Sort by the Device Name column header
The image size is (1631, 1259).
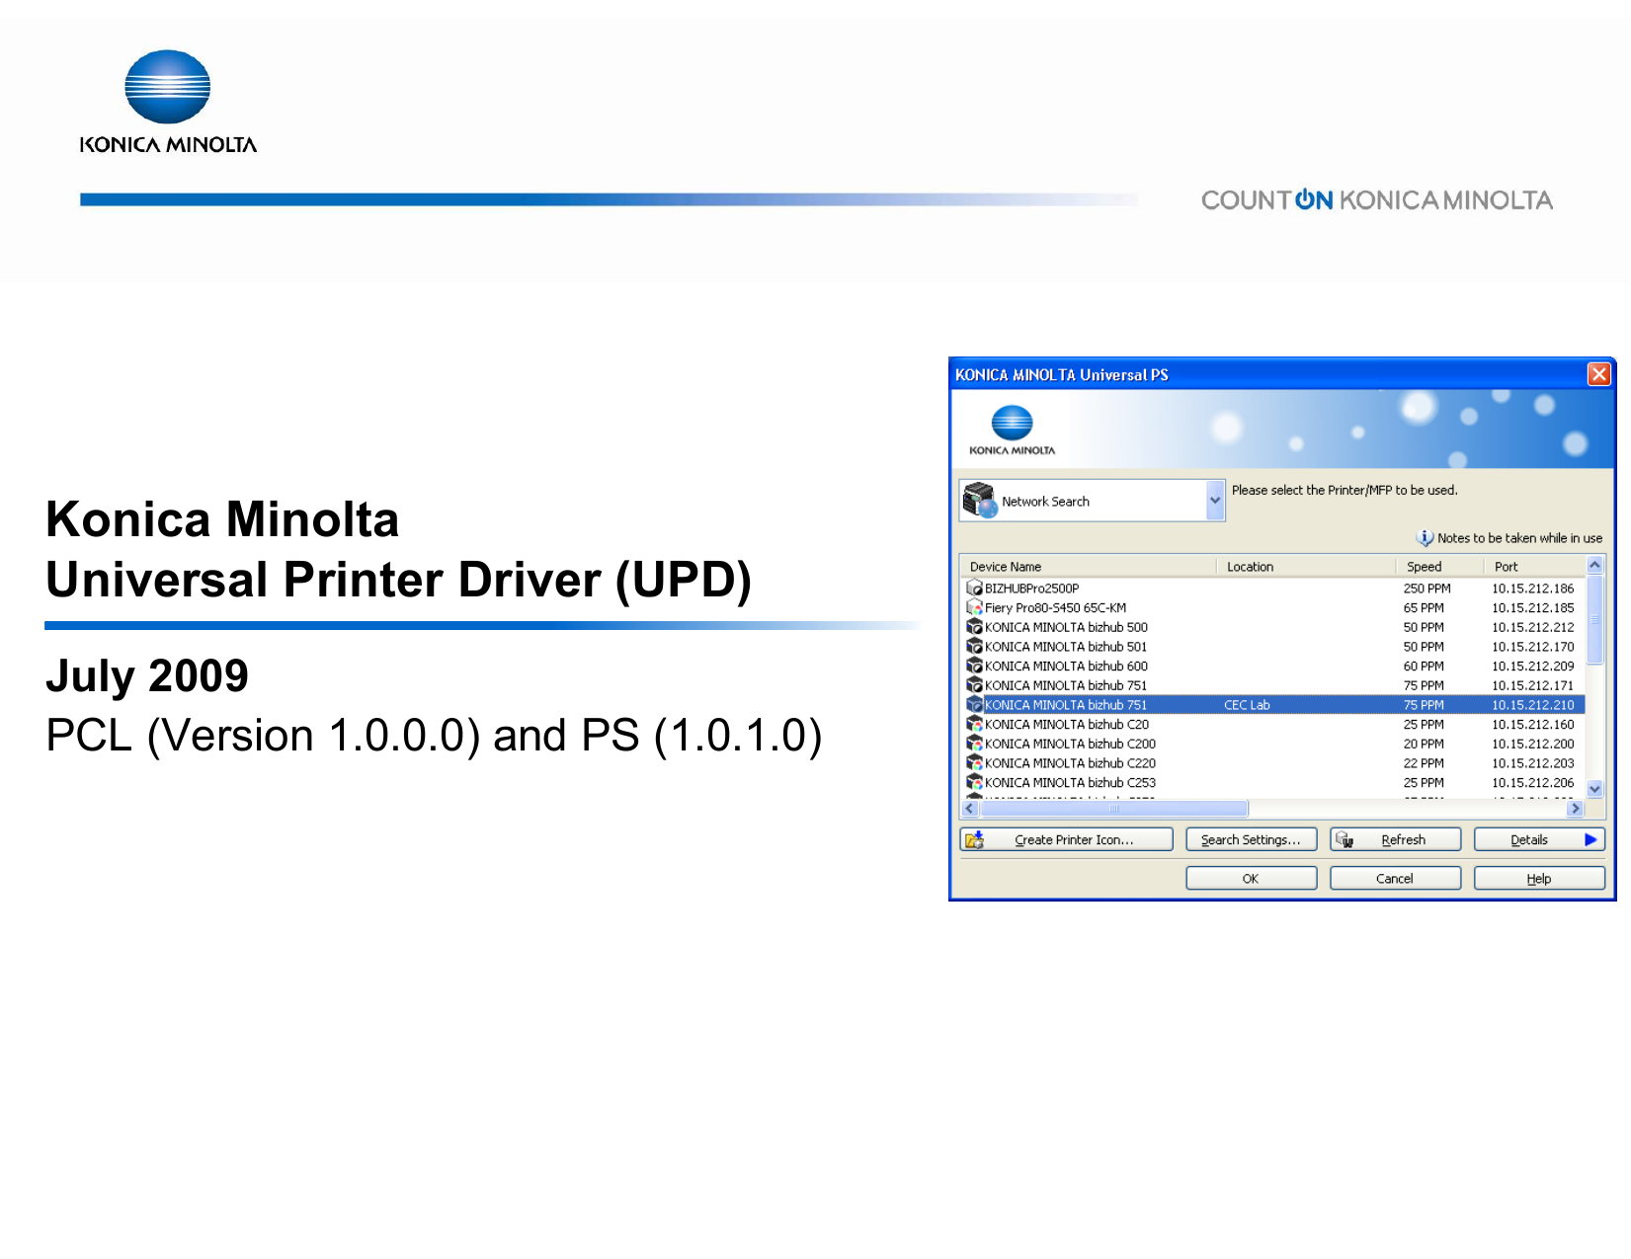(x=1088, y=567)
